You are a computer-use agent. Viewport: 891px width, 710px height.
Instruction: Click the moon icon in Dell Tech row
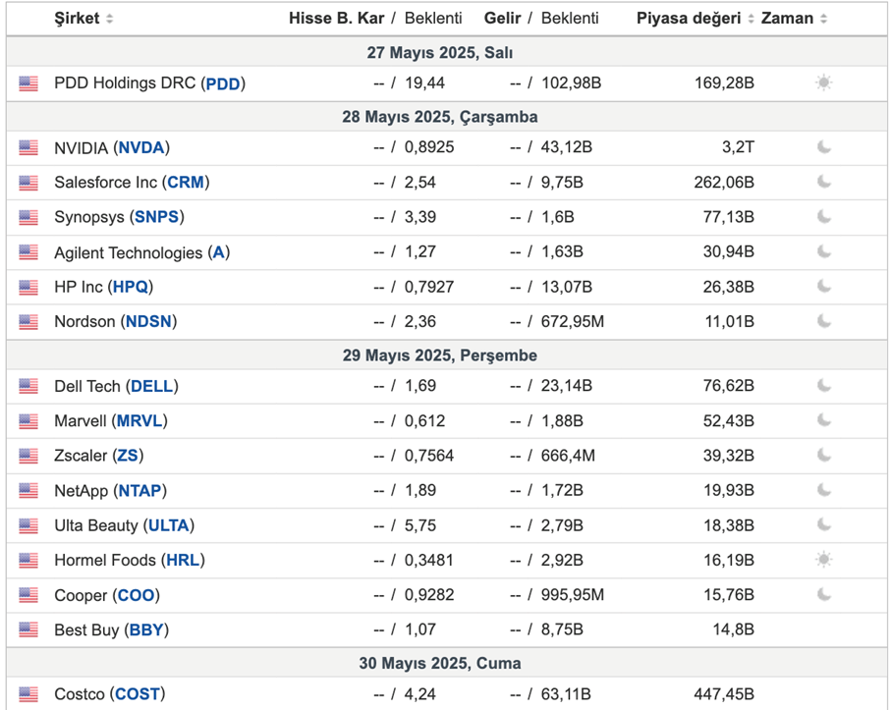(x=824, y=386)
